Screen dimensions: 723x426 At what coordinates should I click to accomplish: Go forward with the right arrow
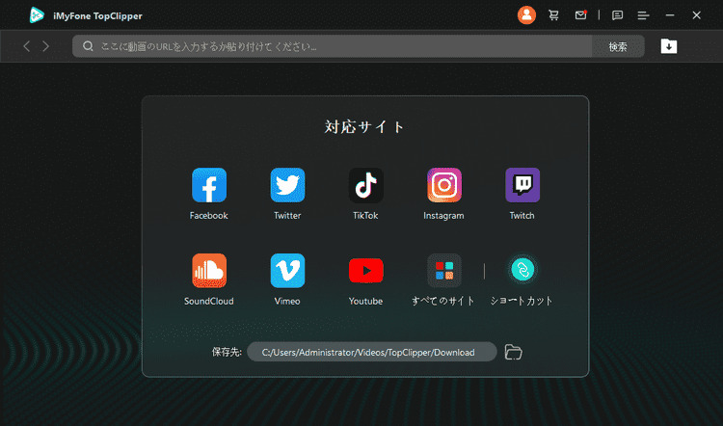point(45,46)
